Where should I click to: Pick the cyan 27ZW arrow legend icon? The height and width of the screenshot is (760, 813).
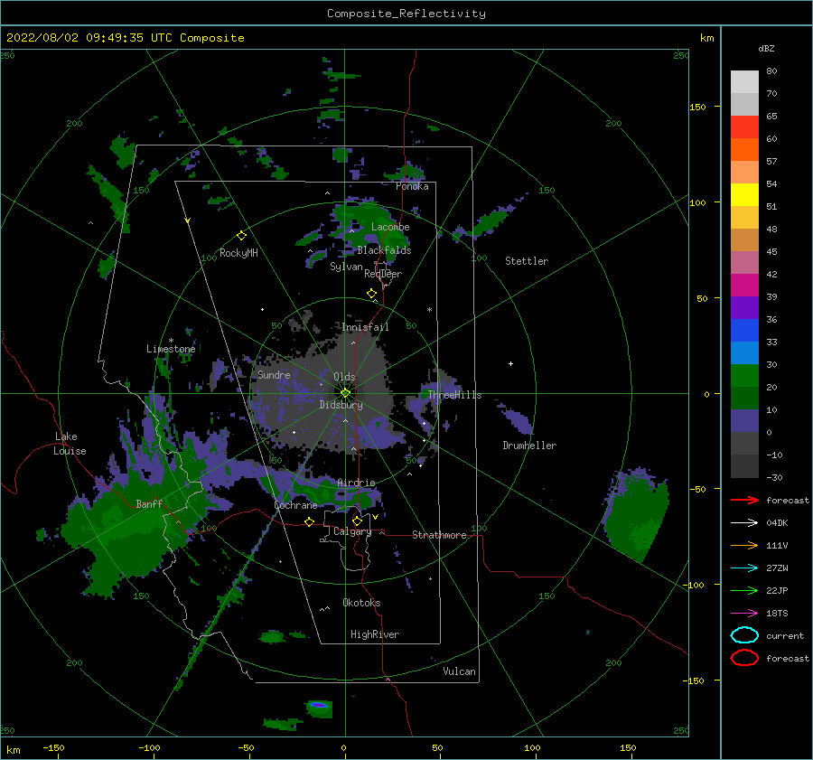coord(744,568)
